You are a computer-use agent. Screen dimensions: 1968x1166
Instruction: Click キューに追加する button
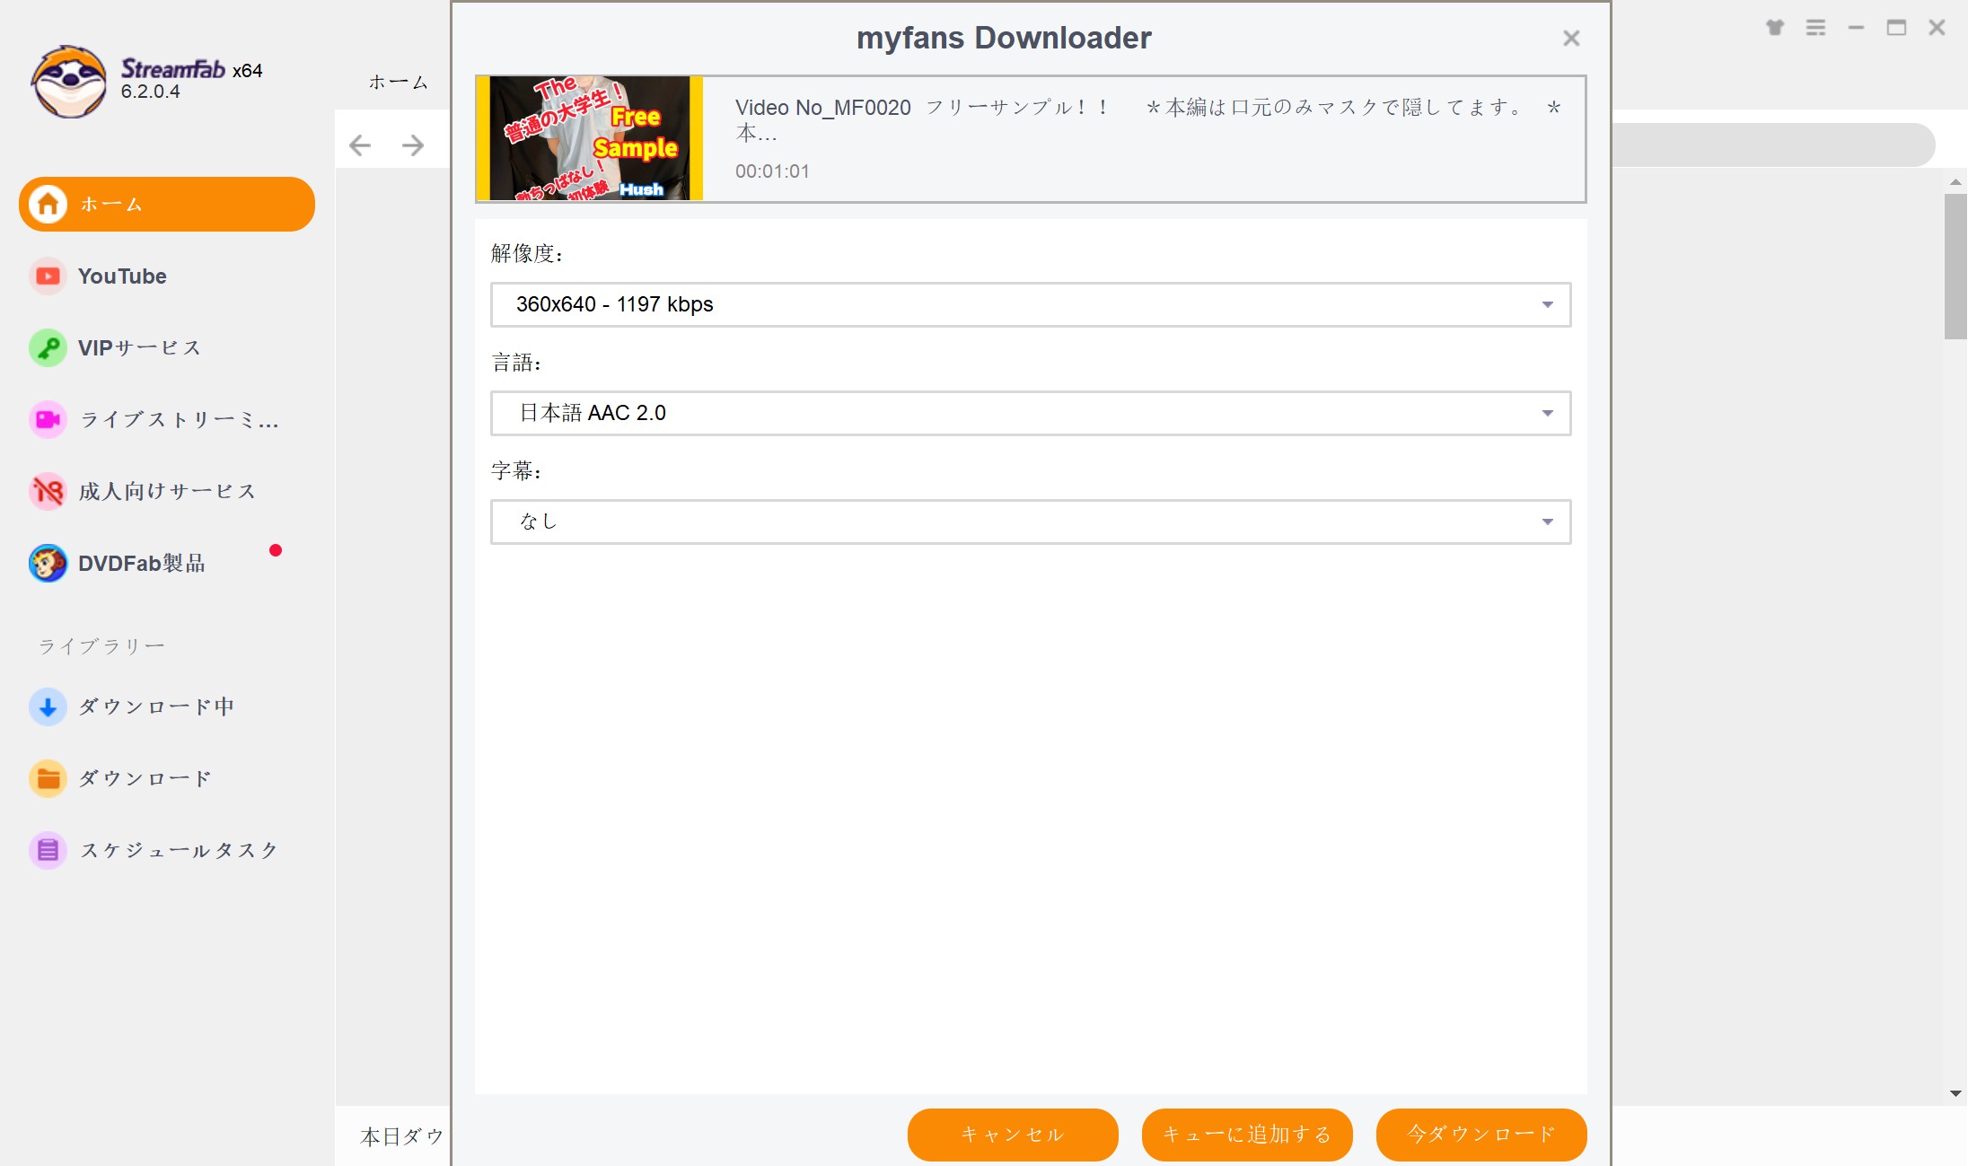[1247, 1135]
